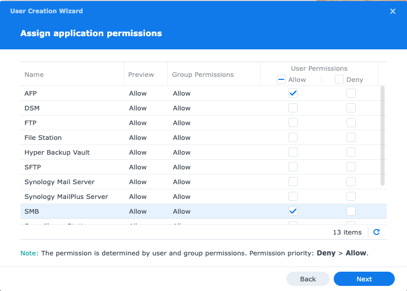407x291 pixels.
Task: Check Allow for Synology Mail Server
Action: tap(293, 182)
